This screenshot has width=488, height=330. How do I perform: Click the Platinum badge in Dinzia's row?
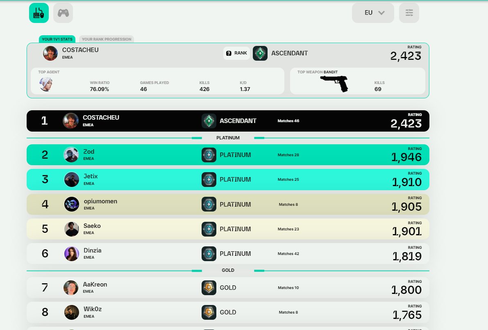tap(209, 254)
